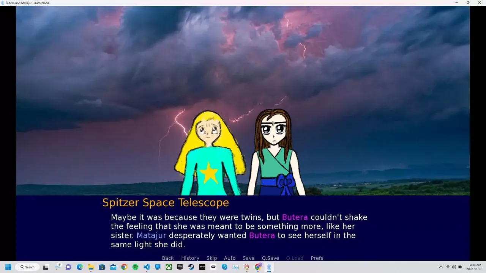Open Microsoft Edge from the taskbar
The width and height of the screenshot is (486, 273).
[x=80, y=267]
